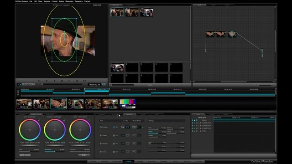
Task: Expand the third Corrector keyframe row
Action: [x=201, y=128]
